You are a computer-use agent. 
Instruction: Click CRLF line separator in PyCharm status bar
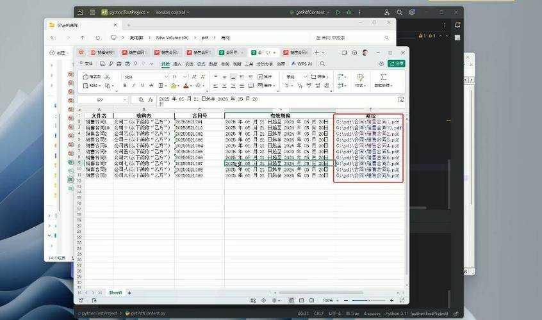point(318,314)
